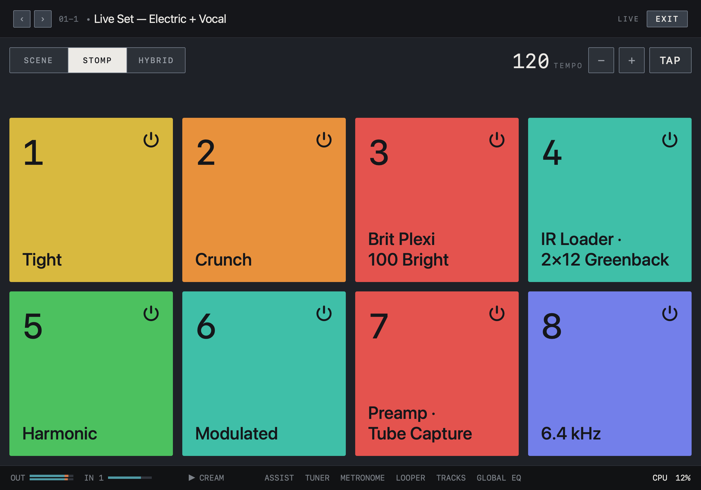Open the LOOPER
The height and width of the screenshot is (490, 701).
[410, 478]
